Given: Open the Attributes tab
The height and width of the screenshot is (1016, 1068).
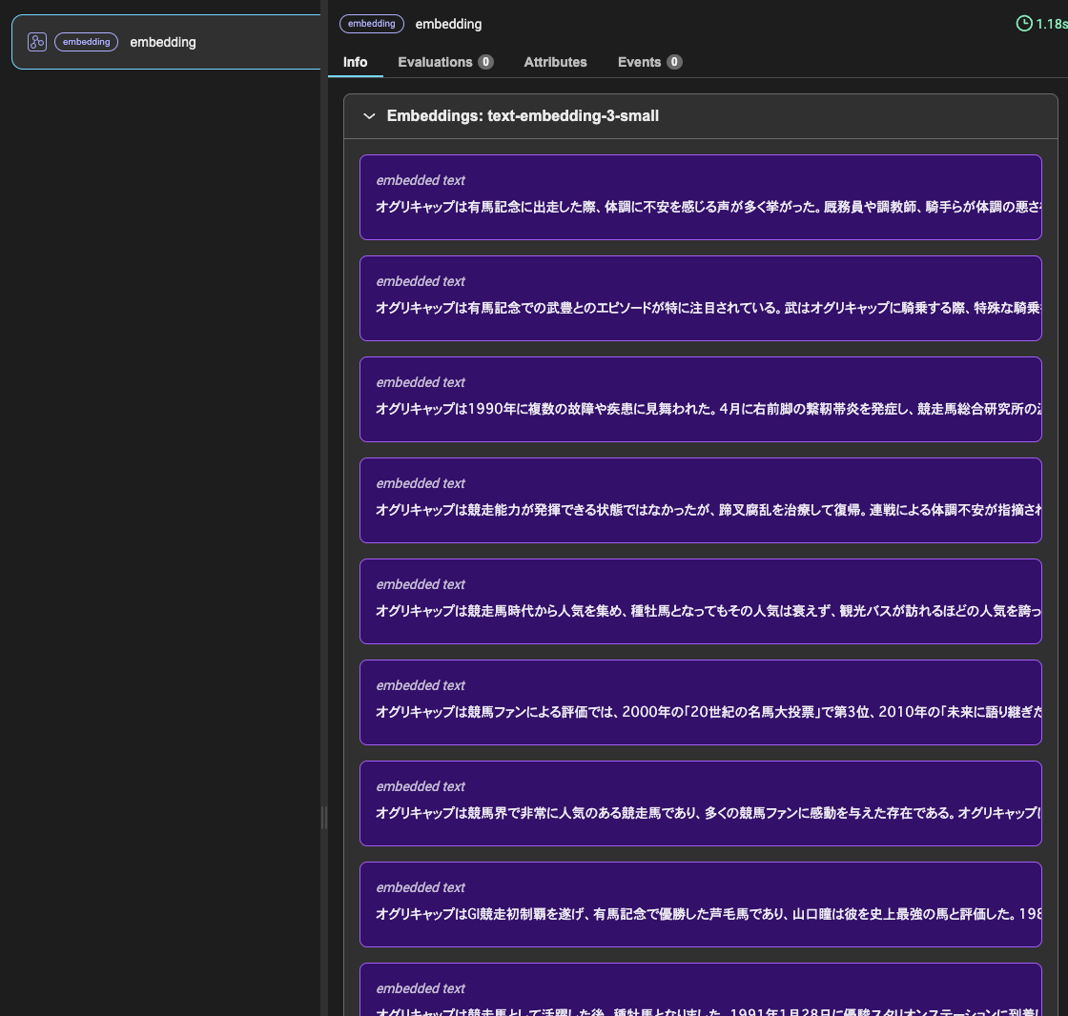Looking at the screenshot, I should pyautogui.click(x=555, y=62).
